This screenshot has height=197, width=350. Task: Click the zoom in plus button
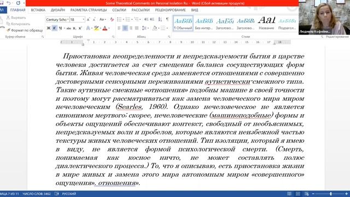coord(346,194)
